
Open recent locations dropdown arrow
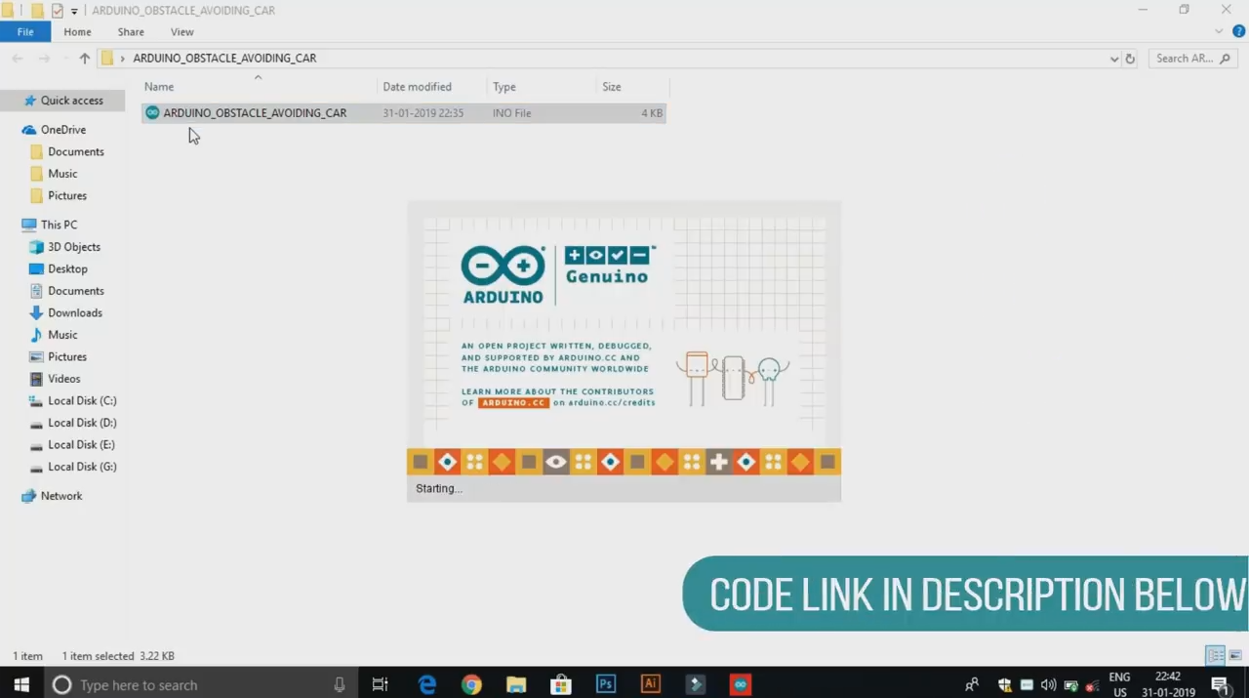coord(65,59)
